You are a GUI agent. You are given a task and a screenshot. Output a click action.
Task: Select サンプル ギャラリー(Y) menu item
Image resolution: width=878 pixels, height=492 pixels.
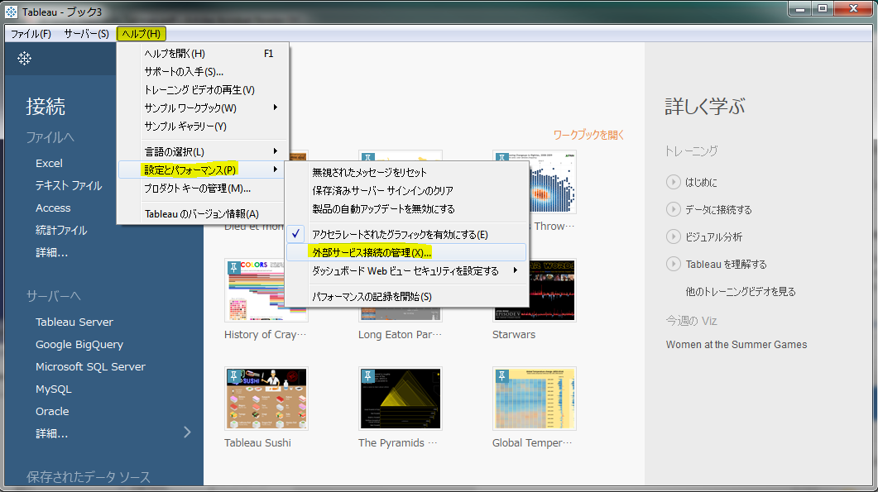tap(204, 126)
